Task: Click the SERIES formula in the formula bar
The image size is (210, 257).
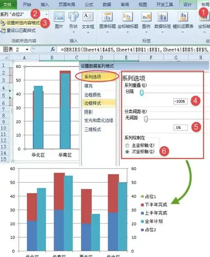Action: coord(134,49)
